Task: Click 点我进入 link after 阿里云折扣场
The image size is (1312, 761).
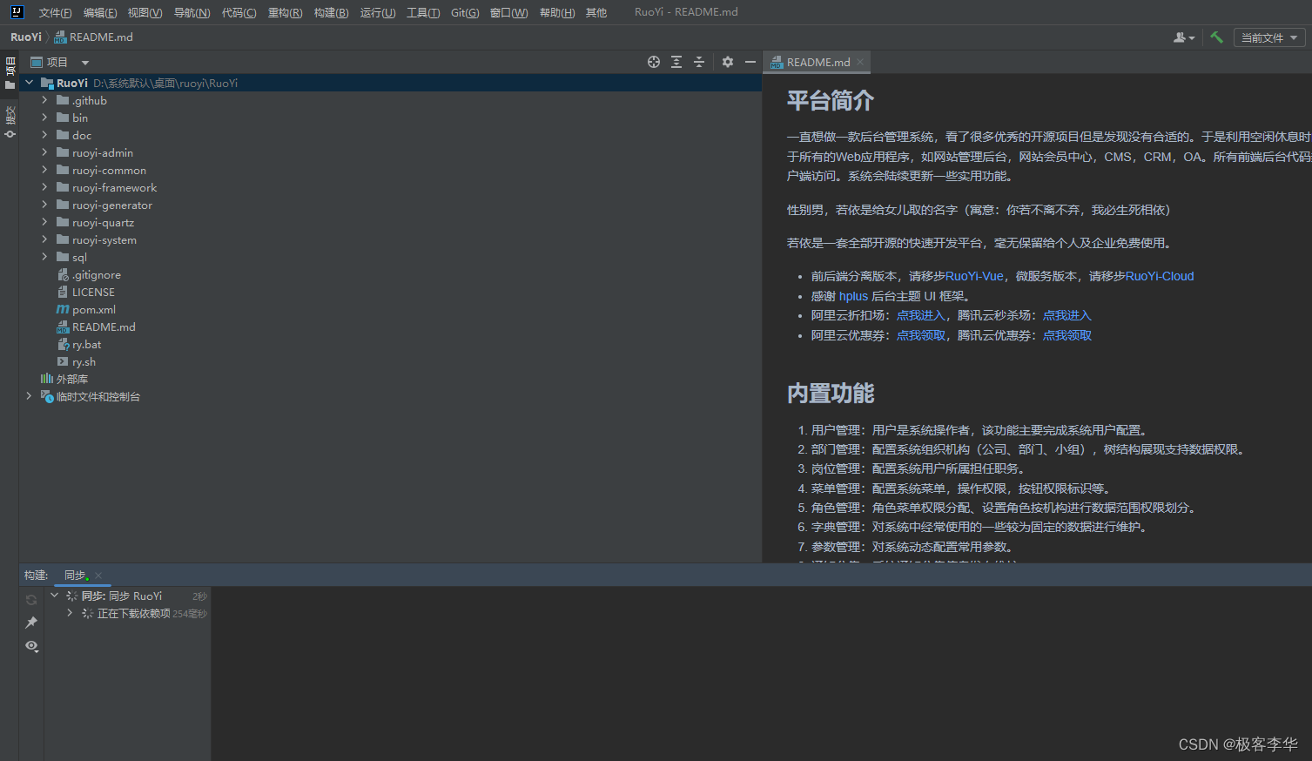Action: [920, 315]
